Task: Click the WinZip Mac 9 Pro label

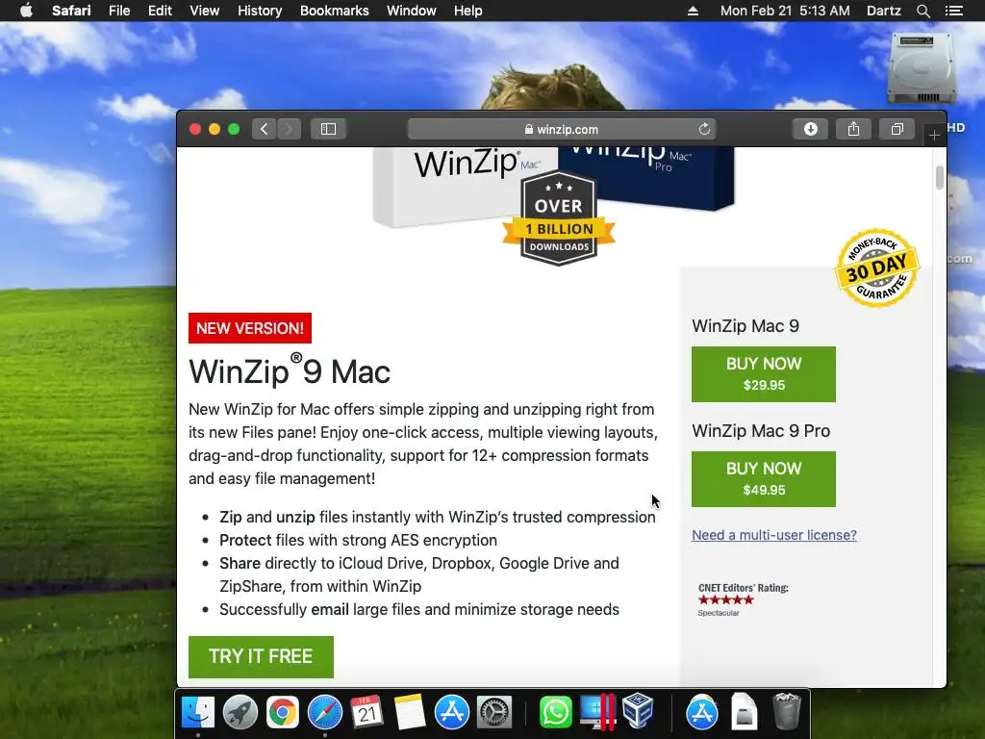Action: pos(761,430)
